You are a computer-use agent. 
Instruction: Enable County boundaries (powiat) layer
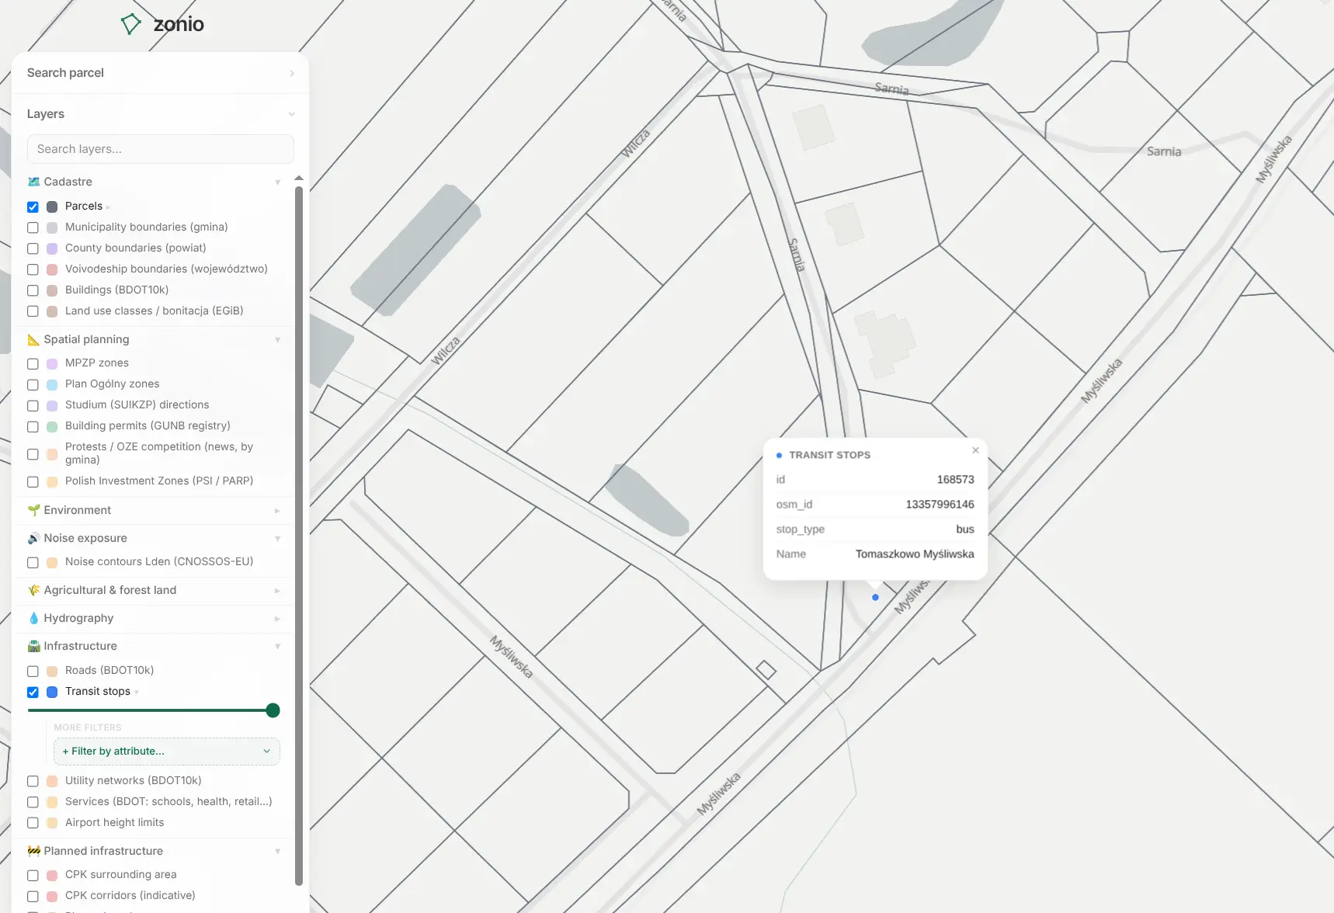point(33,248)
